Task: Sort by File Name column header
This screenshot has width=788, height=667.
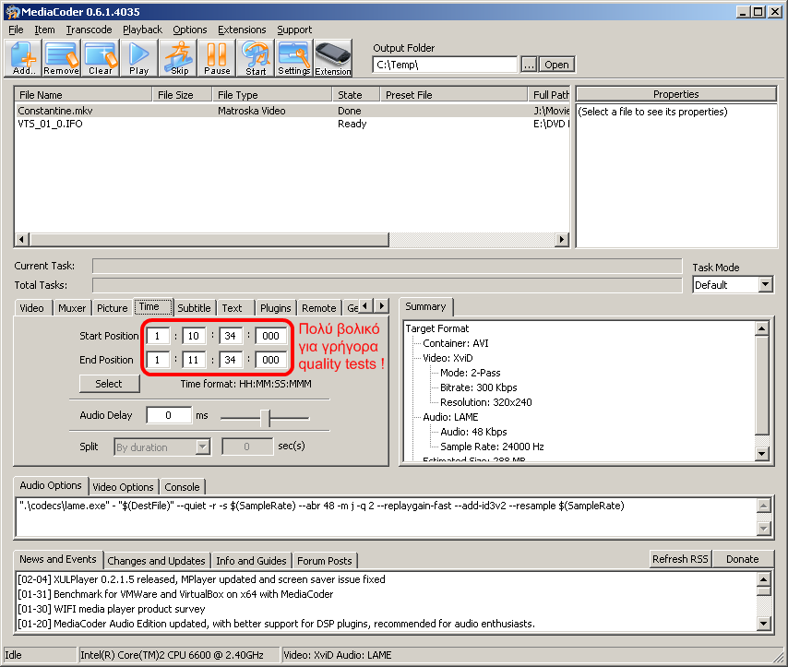Action: tap(83, 95)
